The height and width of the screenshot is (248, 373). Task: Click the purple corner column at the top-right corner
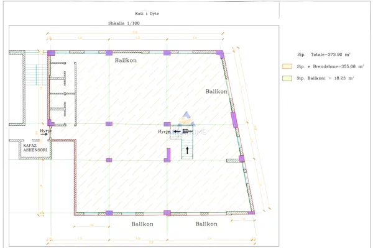coord(220,54)
